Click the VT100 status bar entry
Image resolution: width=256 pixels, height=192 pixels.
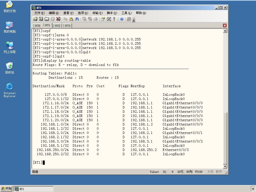(198, 172)
